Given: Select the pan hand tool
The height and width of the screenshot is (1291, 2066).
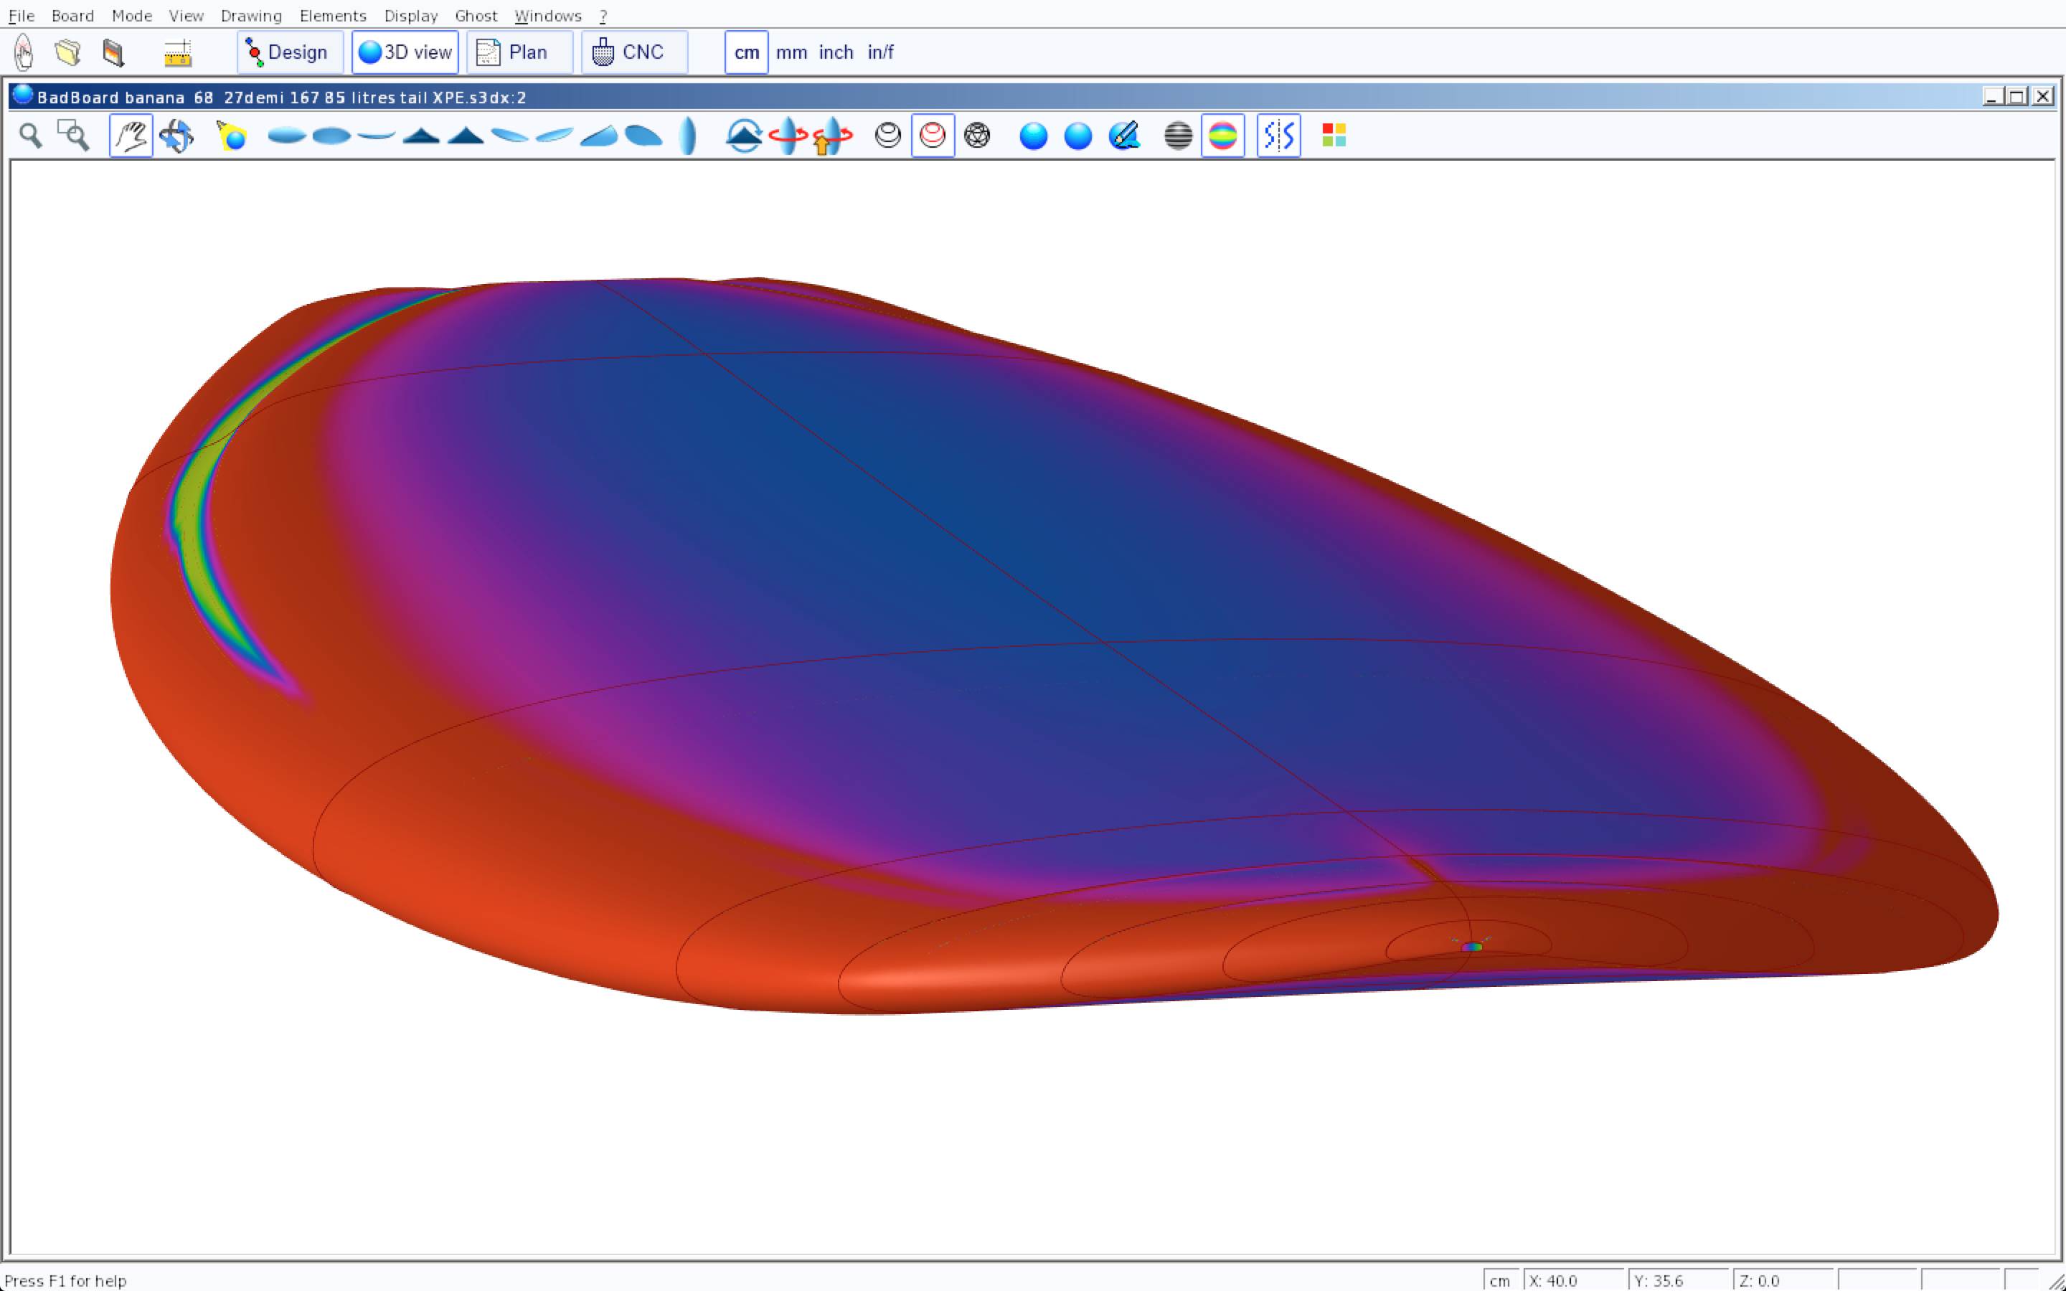Looking at the screenshot, I should [x=131, y=136].
